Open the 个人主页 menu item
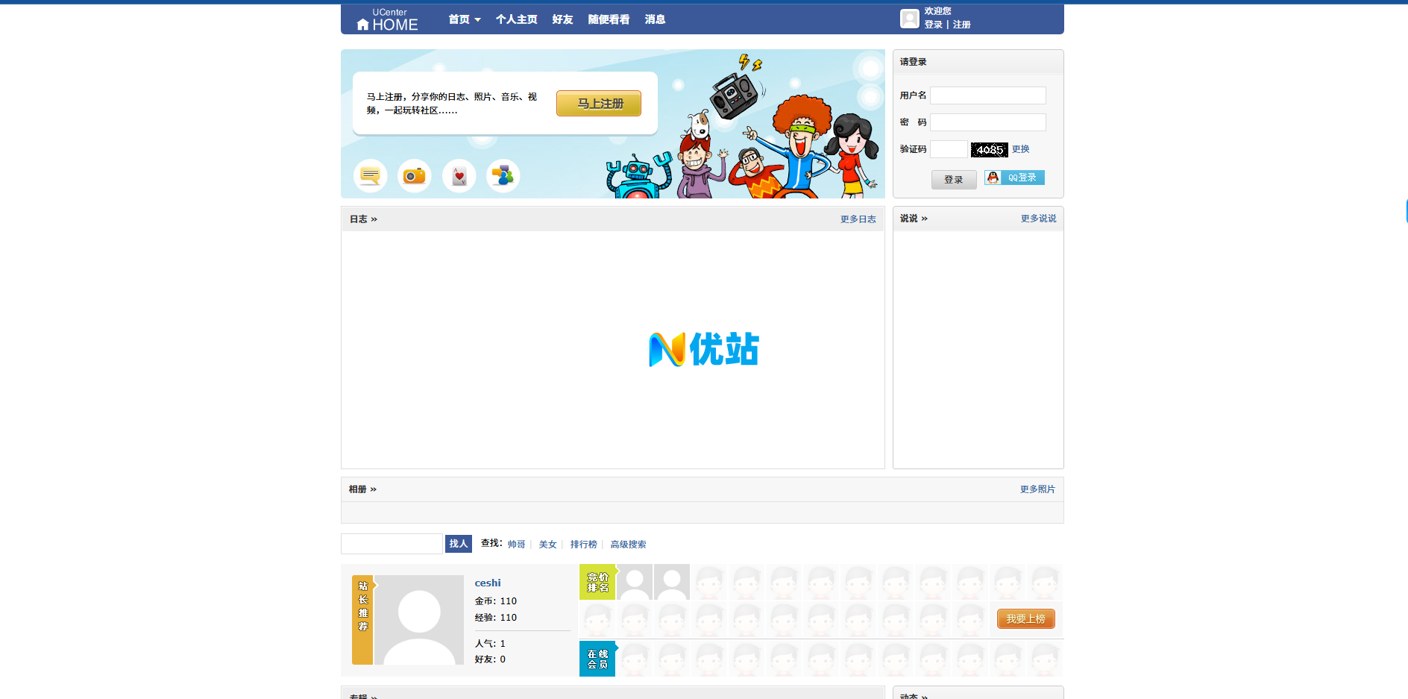Image resolution: width=1408 pixels, height=699 pixels. 516,19
